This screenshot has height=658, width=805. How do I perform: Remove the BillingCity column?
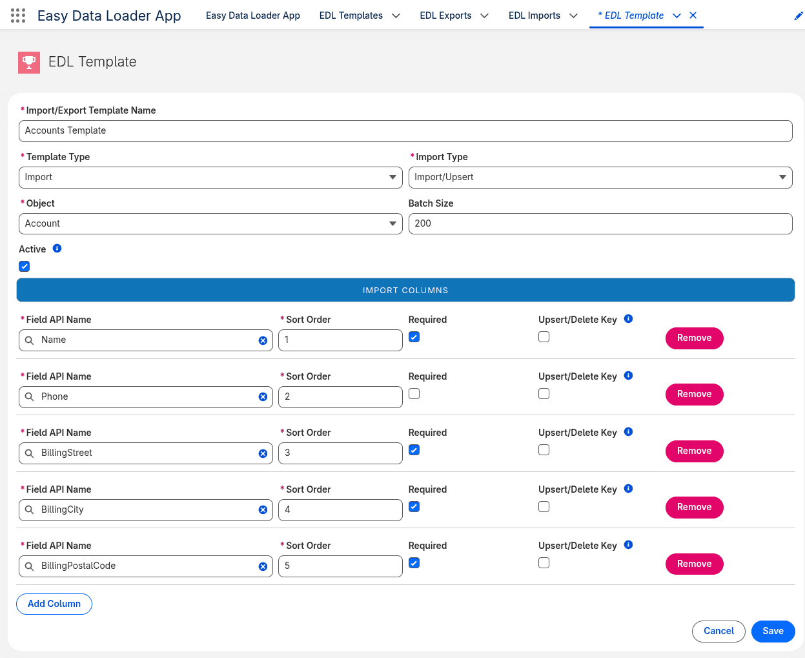click(x=695, y=508)
